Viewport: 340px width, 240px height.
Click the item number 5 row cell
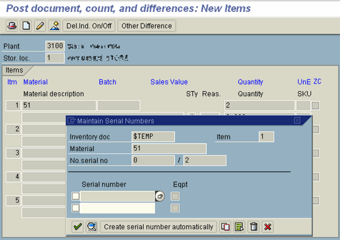coord(13,200)
